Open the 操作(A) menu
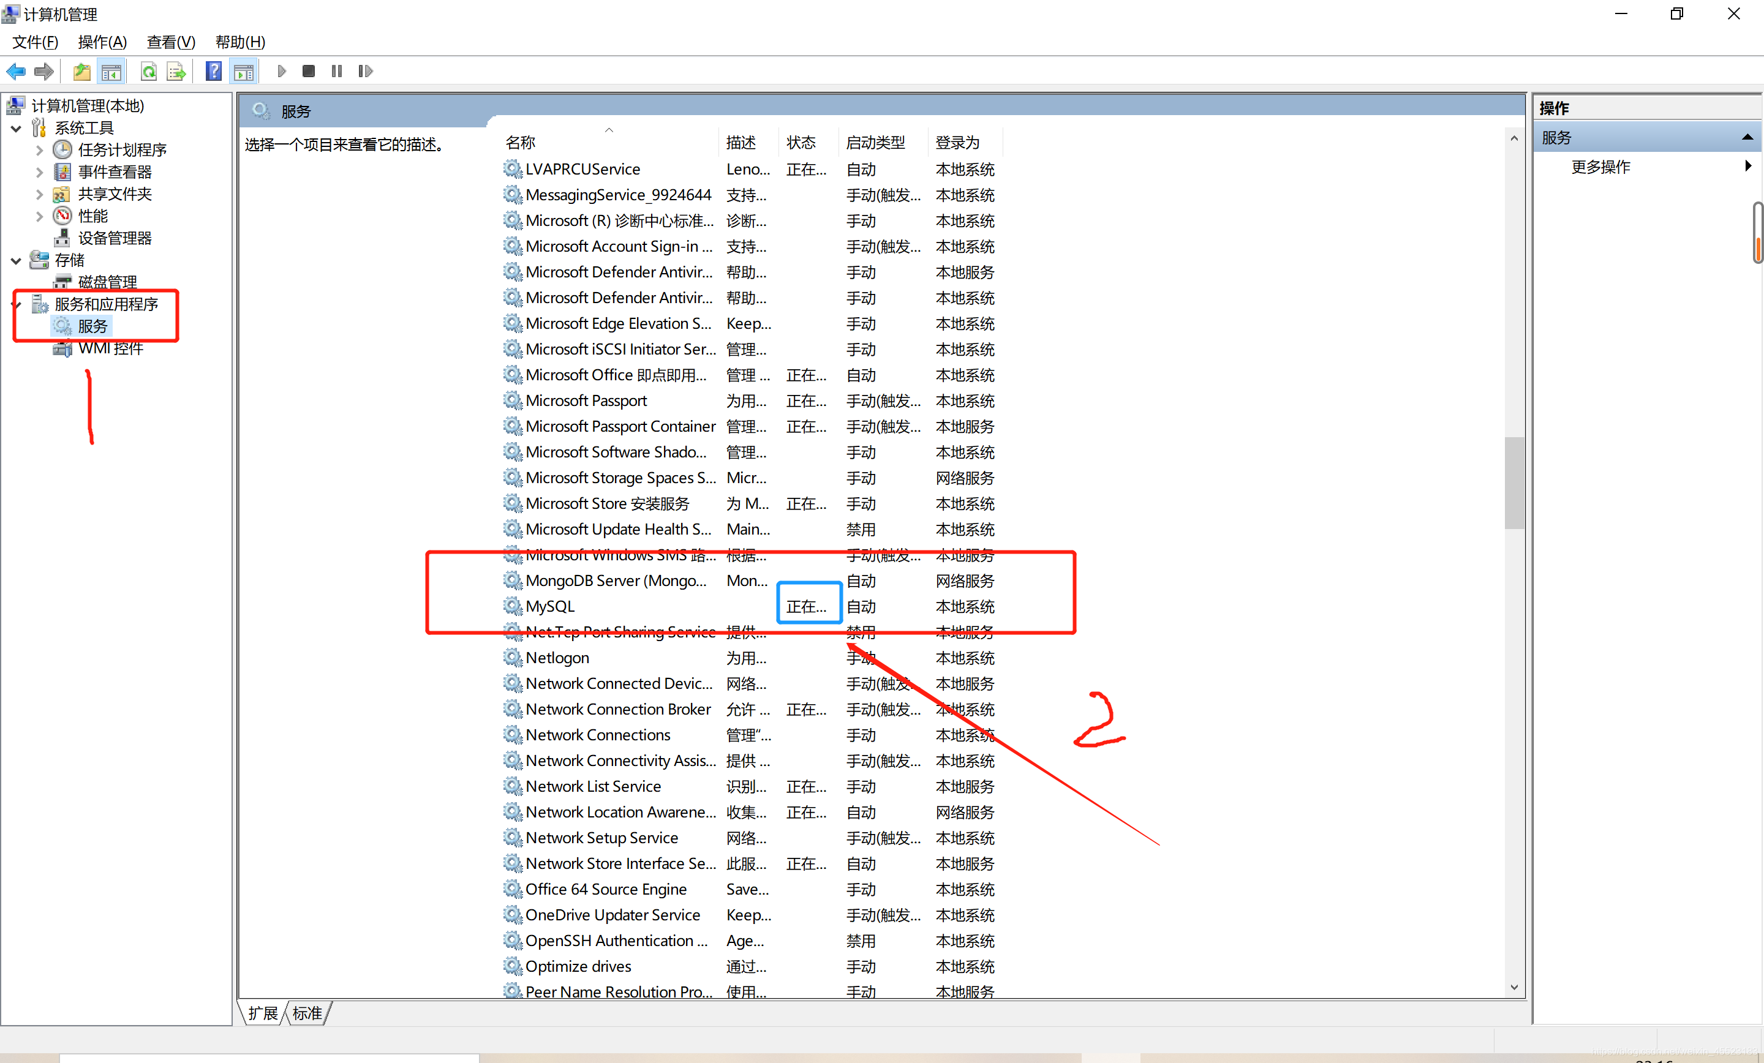Viewport: 1764px width, 1063px height. coord(102,42)
